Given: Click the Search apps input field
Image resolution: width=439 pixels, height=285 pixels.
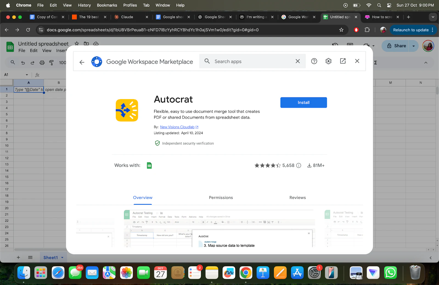Looking at the screenshot, I should point(252,61).
